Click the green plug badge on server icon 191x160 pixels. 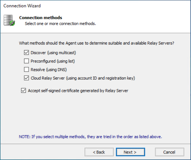click(x=12, y=23)
